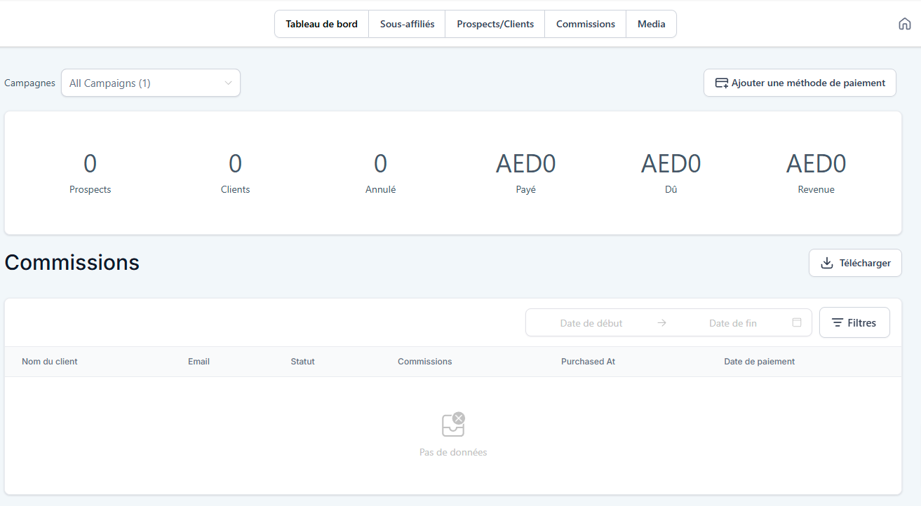Switch to the Tableau de bord tab
The width and height of the screenshot is (921, 506).
pyautogui.click(x=321, y=24)
